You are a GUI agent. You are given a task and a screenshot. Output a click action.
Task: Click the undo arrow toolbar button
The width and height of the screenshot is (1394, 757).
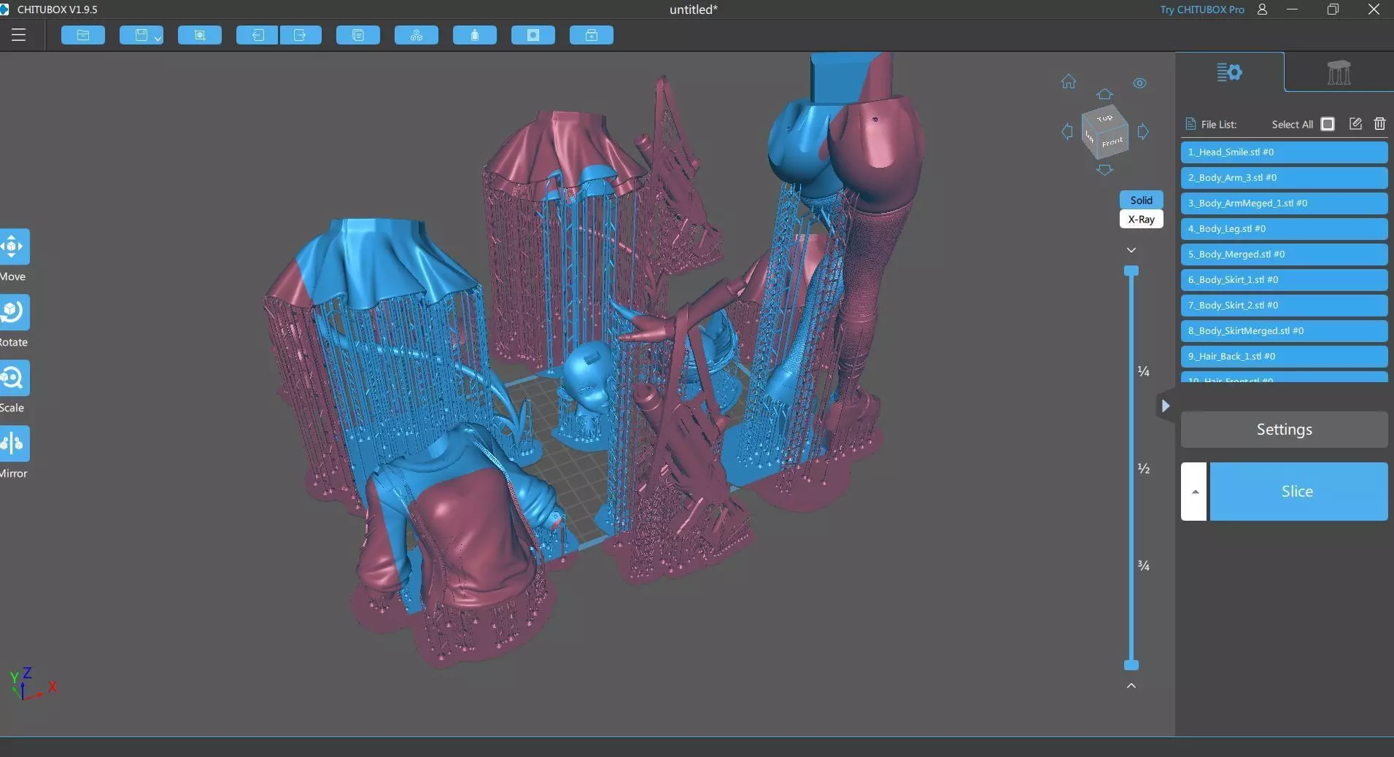coord(257,35)
